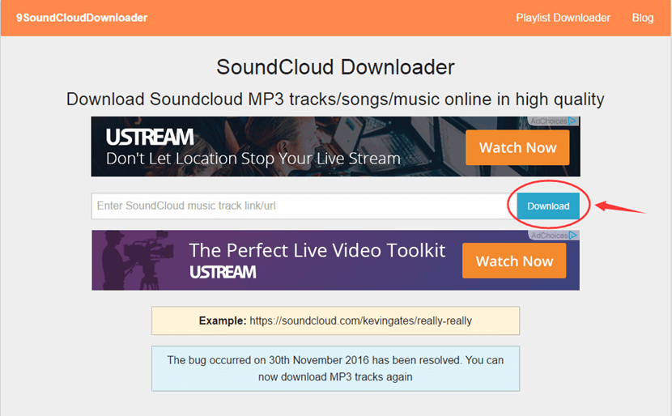Screen dimensions: 672x416
Task: Go to the Blog page
Action: [x=642, y=18]
